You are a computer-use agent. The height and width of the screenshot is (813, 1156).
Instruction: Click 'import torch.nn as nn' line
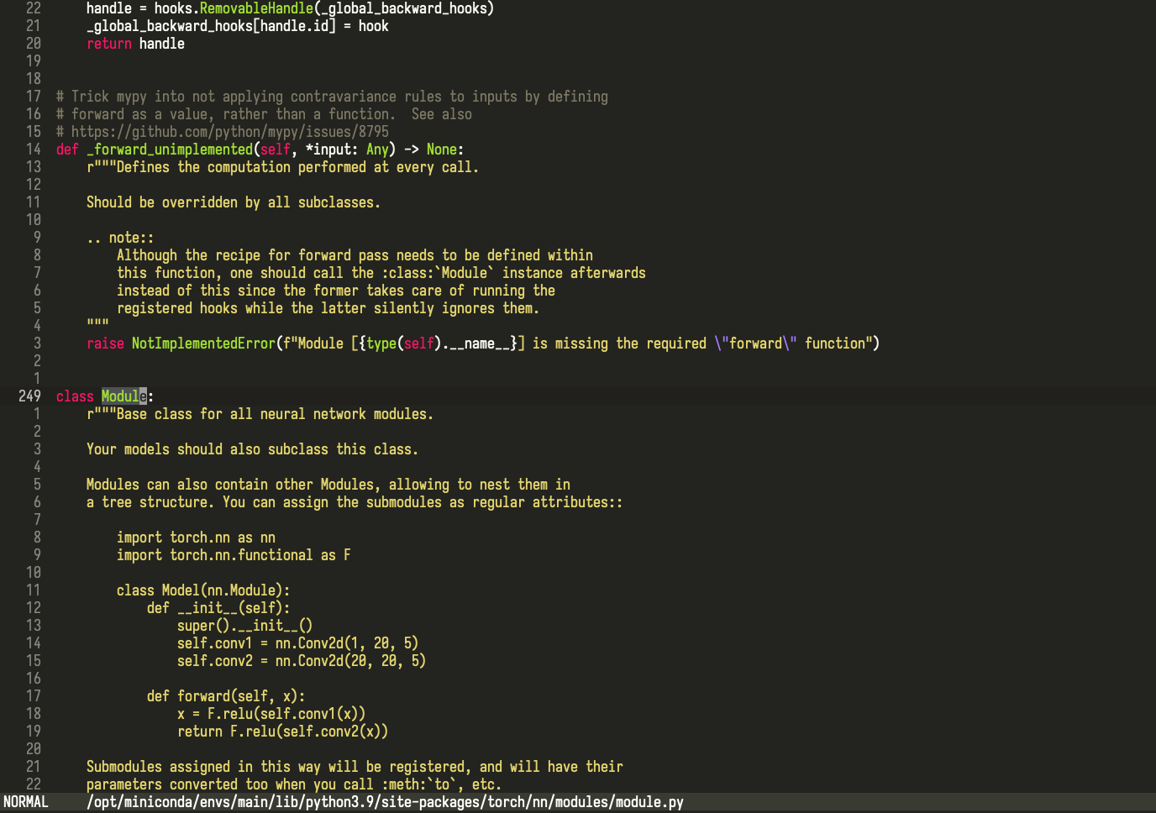pos(196,538)
